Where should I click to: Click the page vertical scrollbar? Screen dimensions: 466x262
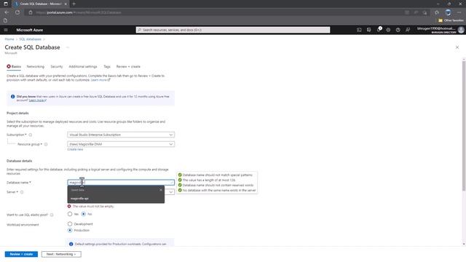(x=464, y=126)
